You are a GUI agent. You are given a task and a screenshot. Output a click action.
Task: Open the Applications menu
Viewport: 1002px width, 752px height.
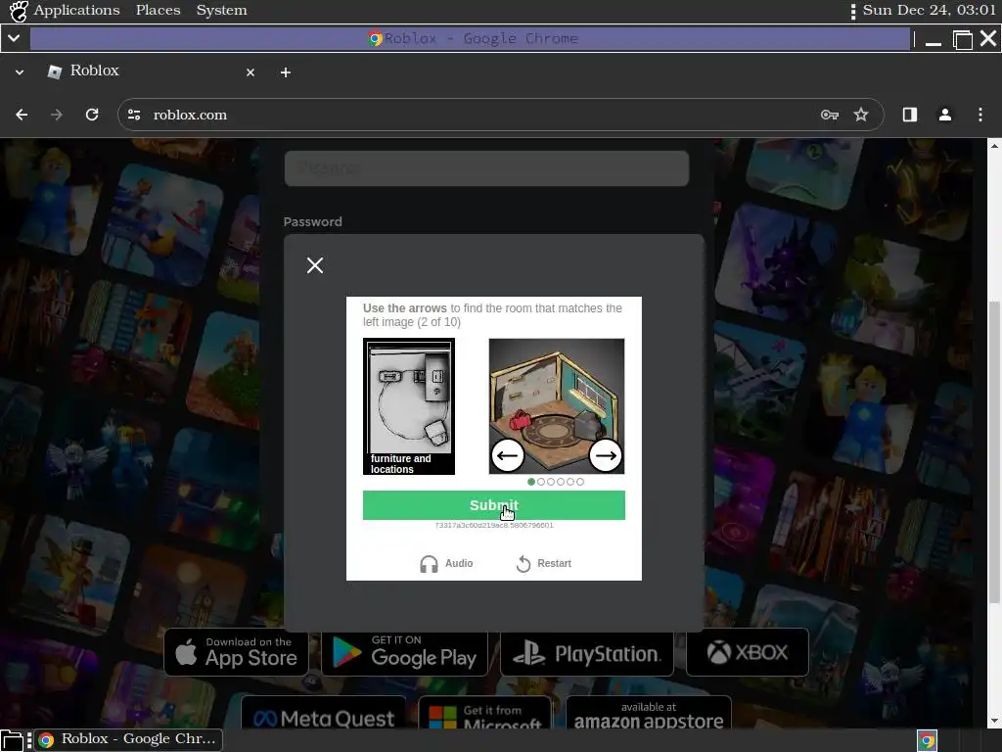[x=76, y=10]
